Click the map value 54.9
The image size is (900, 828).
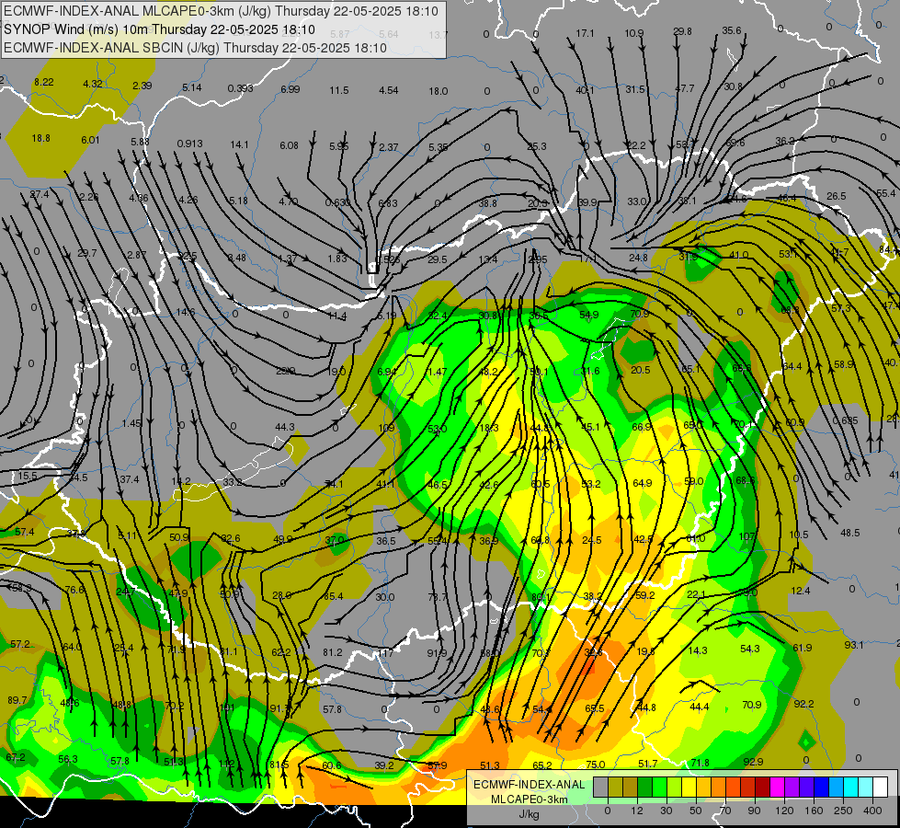pos(589,315)
